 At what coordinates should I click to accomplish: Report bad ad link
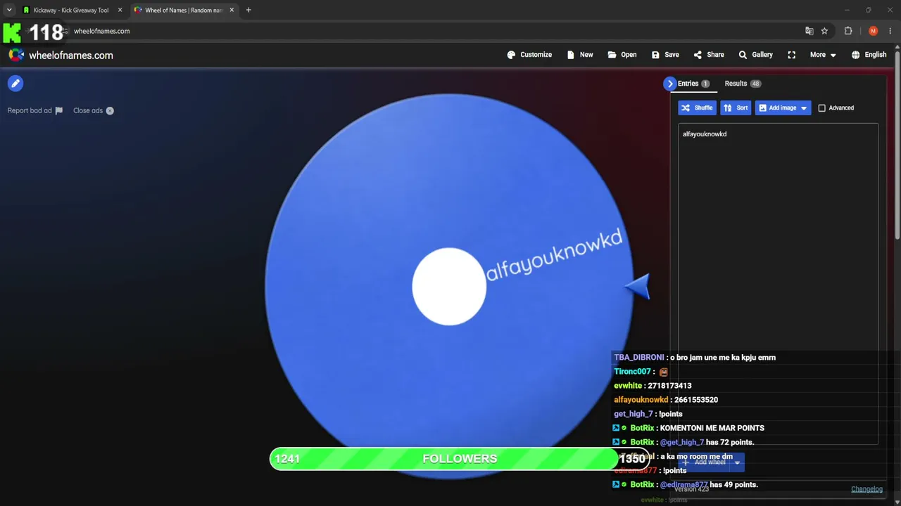[35, 110]
